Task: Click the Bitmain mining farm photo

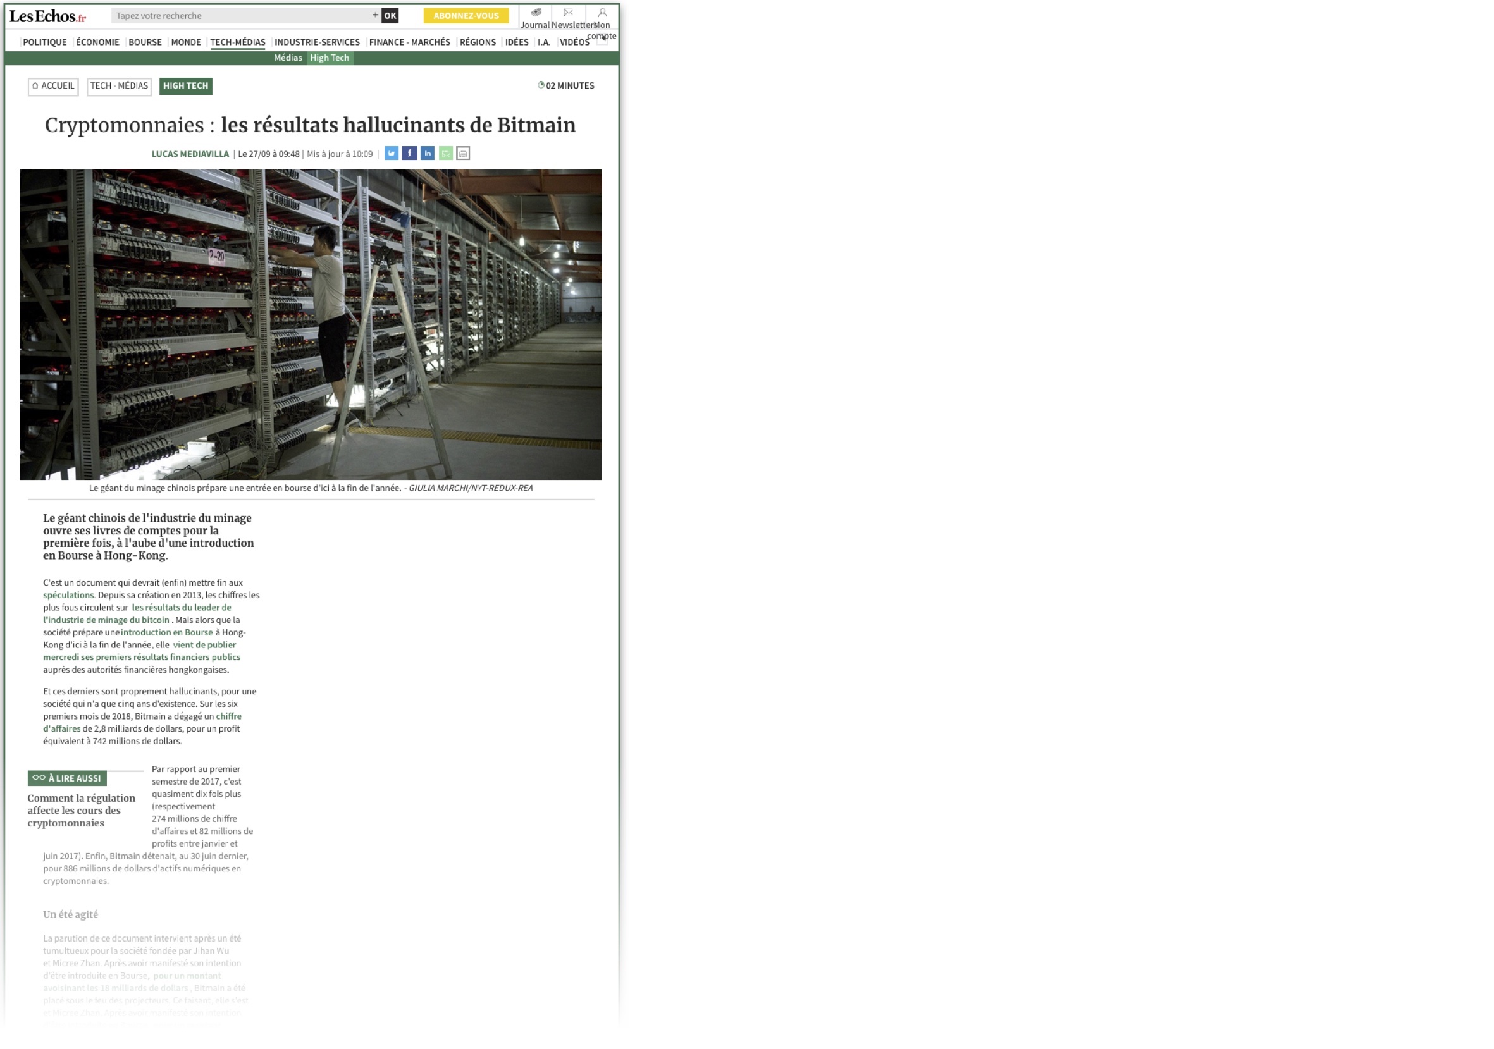Action: click(311, 324)
